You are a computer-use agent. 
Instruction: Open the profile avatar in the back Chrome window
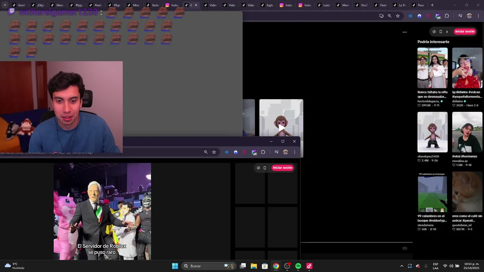click(x=469, y=16)
